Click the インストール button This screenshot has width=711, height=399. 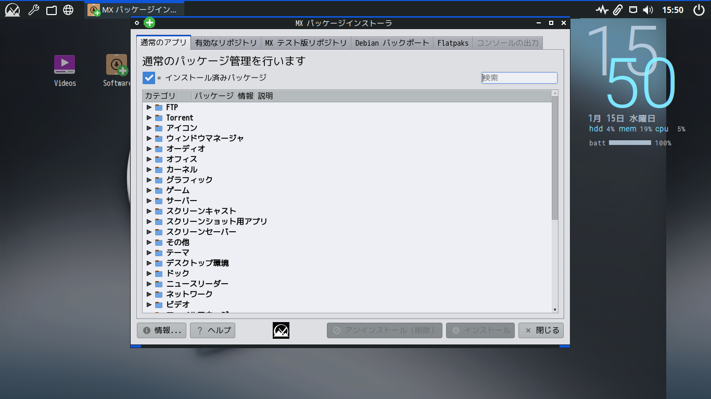coord(480,330)
